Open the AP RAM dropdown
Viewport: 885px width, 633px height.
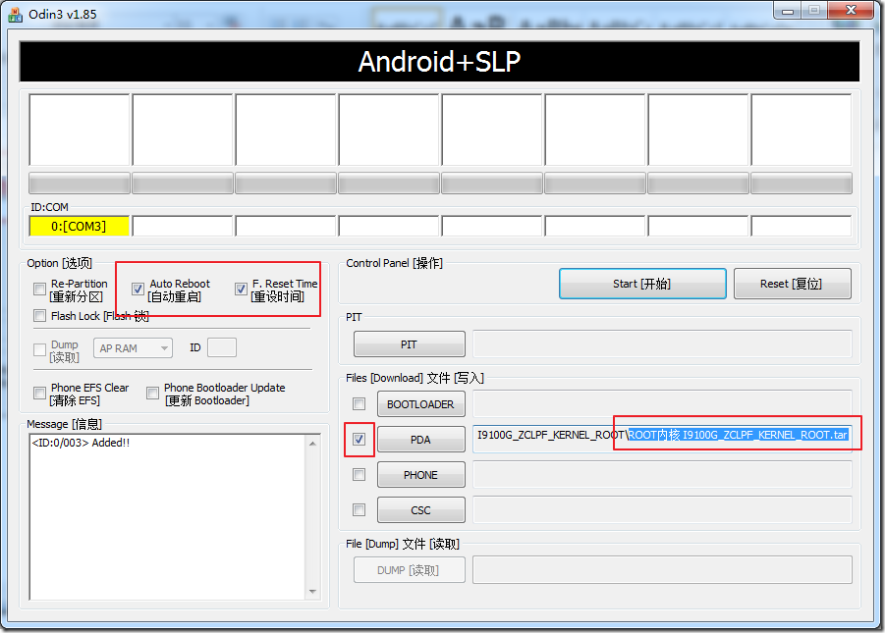[133, 348]
